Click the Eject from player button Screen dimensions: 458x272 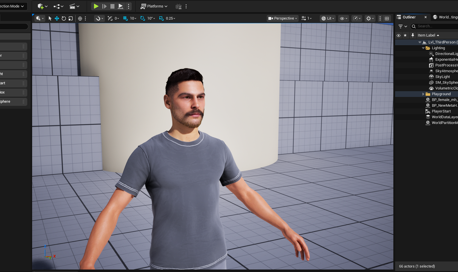click(120, 6)
